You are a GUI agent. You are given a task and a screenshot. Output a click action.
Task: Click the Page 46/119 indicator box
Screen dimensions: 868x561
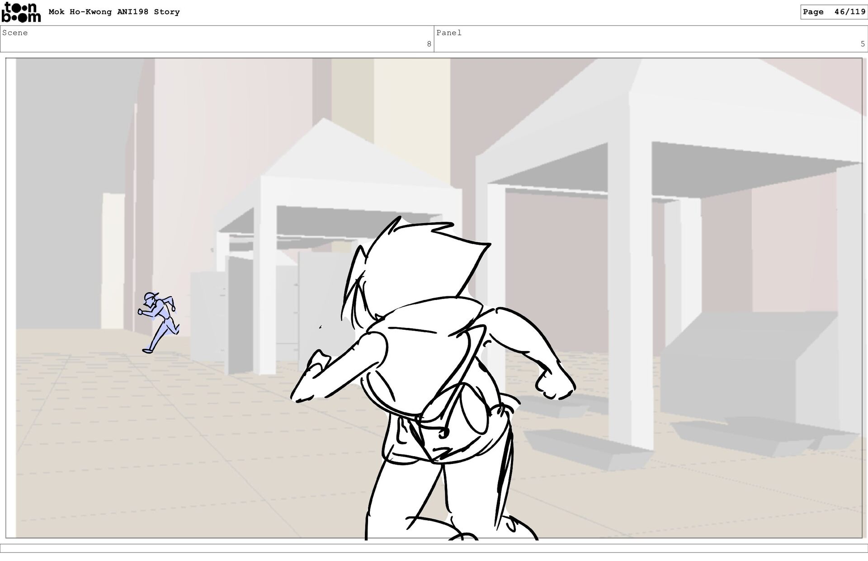[x=834, y=12]
